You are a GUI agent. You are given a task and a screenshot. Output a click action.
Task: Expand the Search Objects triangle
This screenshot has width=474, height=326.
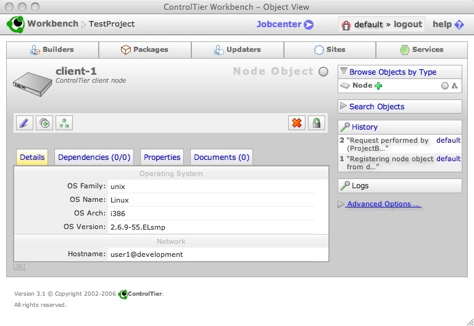pos(343,106)
